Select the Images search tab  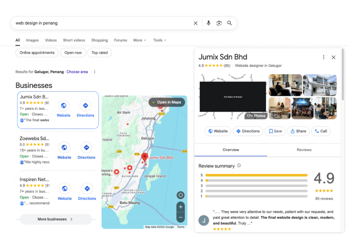point(32,40)
